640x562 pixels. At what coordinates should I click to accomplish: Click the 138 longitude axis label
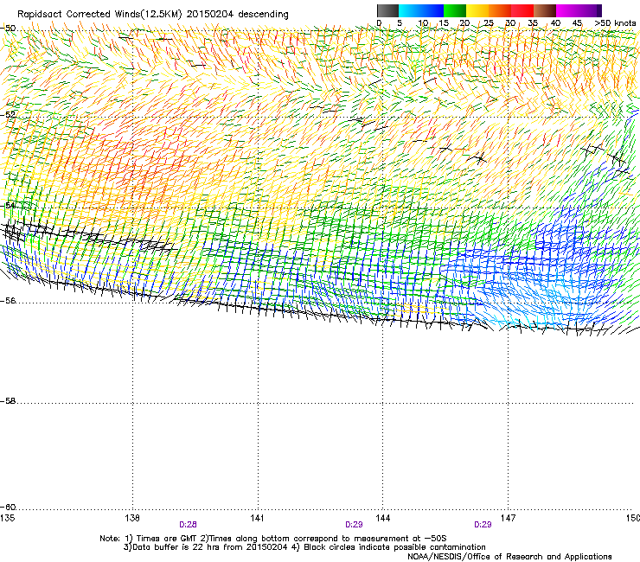coord(132,518)
